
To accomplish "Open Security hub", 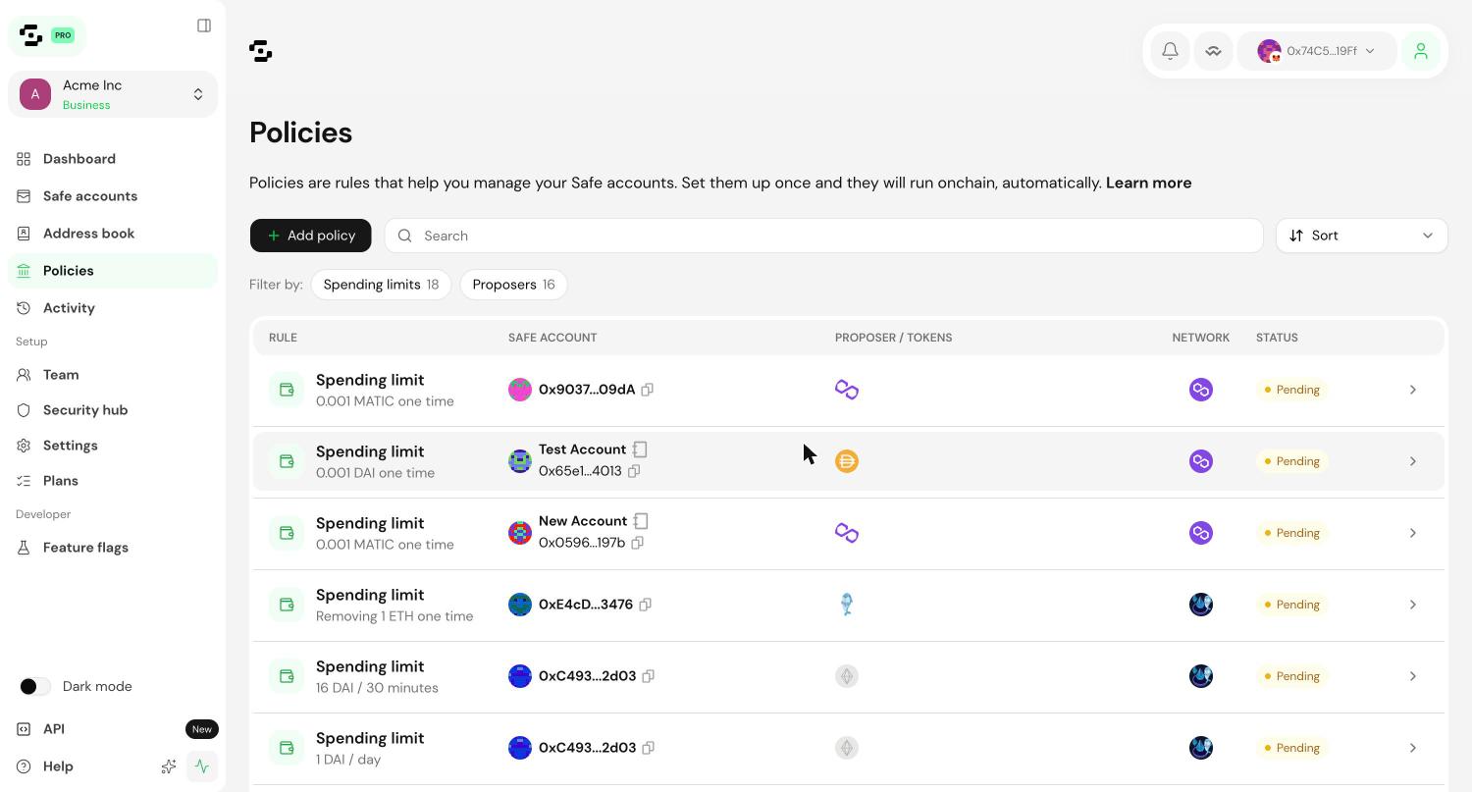I will (113, 410).
